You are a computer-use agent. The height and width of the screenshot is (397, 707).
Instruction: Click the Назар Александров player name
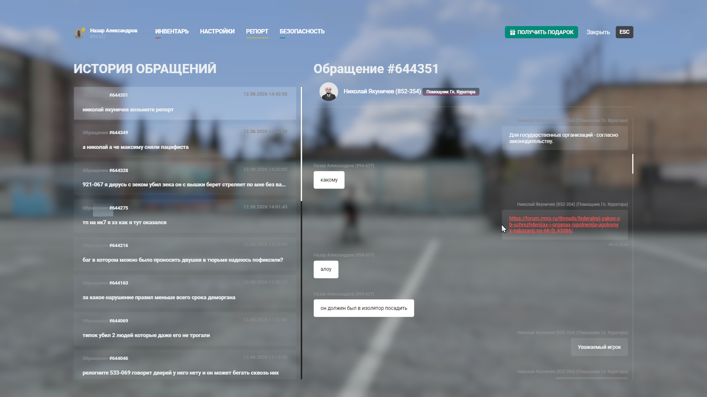[114, 31]
